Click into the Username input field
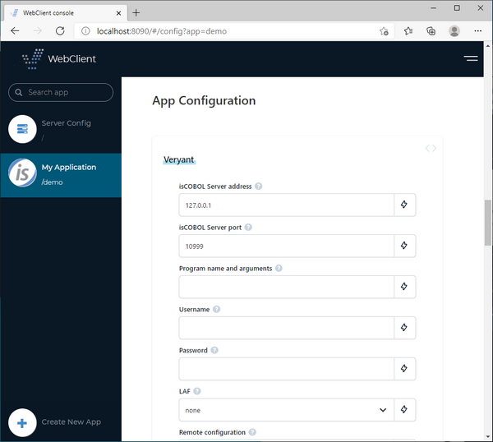This screenshot has width=493, height=442. tap(287, 328)
